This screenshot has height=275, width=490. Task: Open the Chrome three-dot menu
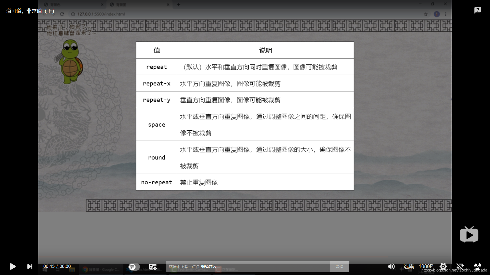[x=446, y=14]
